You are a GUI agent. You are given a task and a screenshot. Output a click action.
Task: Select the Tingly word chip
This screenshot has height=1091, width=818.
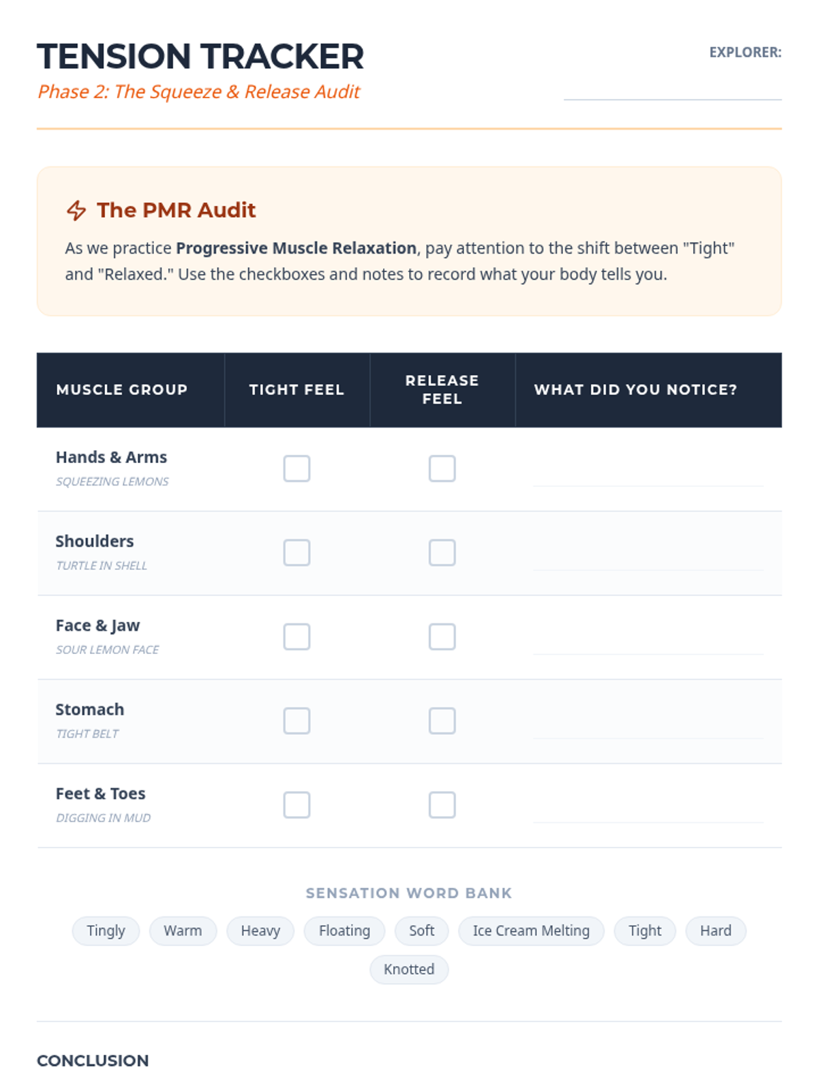tap(106, 931)
